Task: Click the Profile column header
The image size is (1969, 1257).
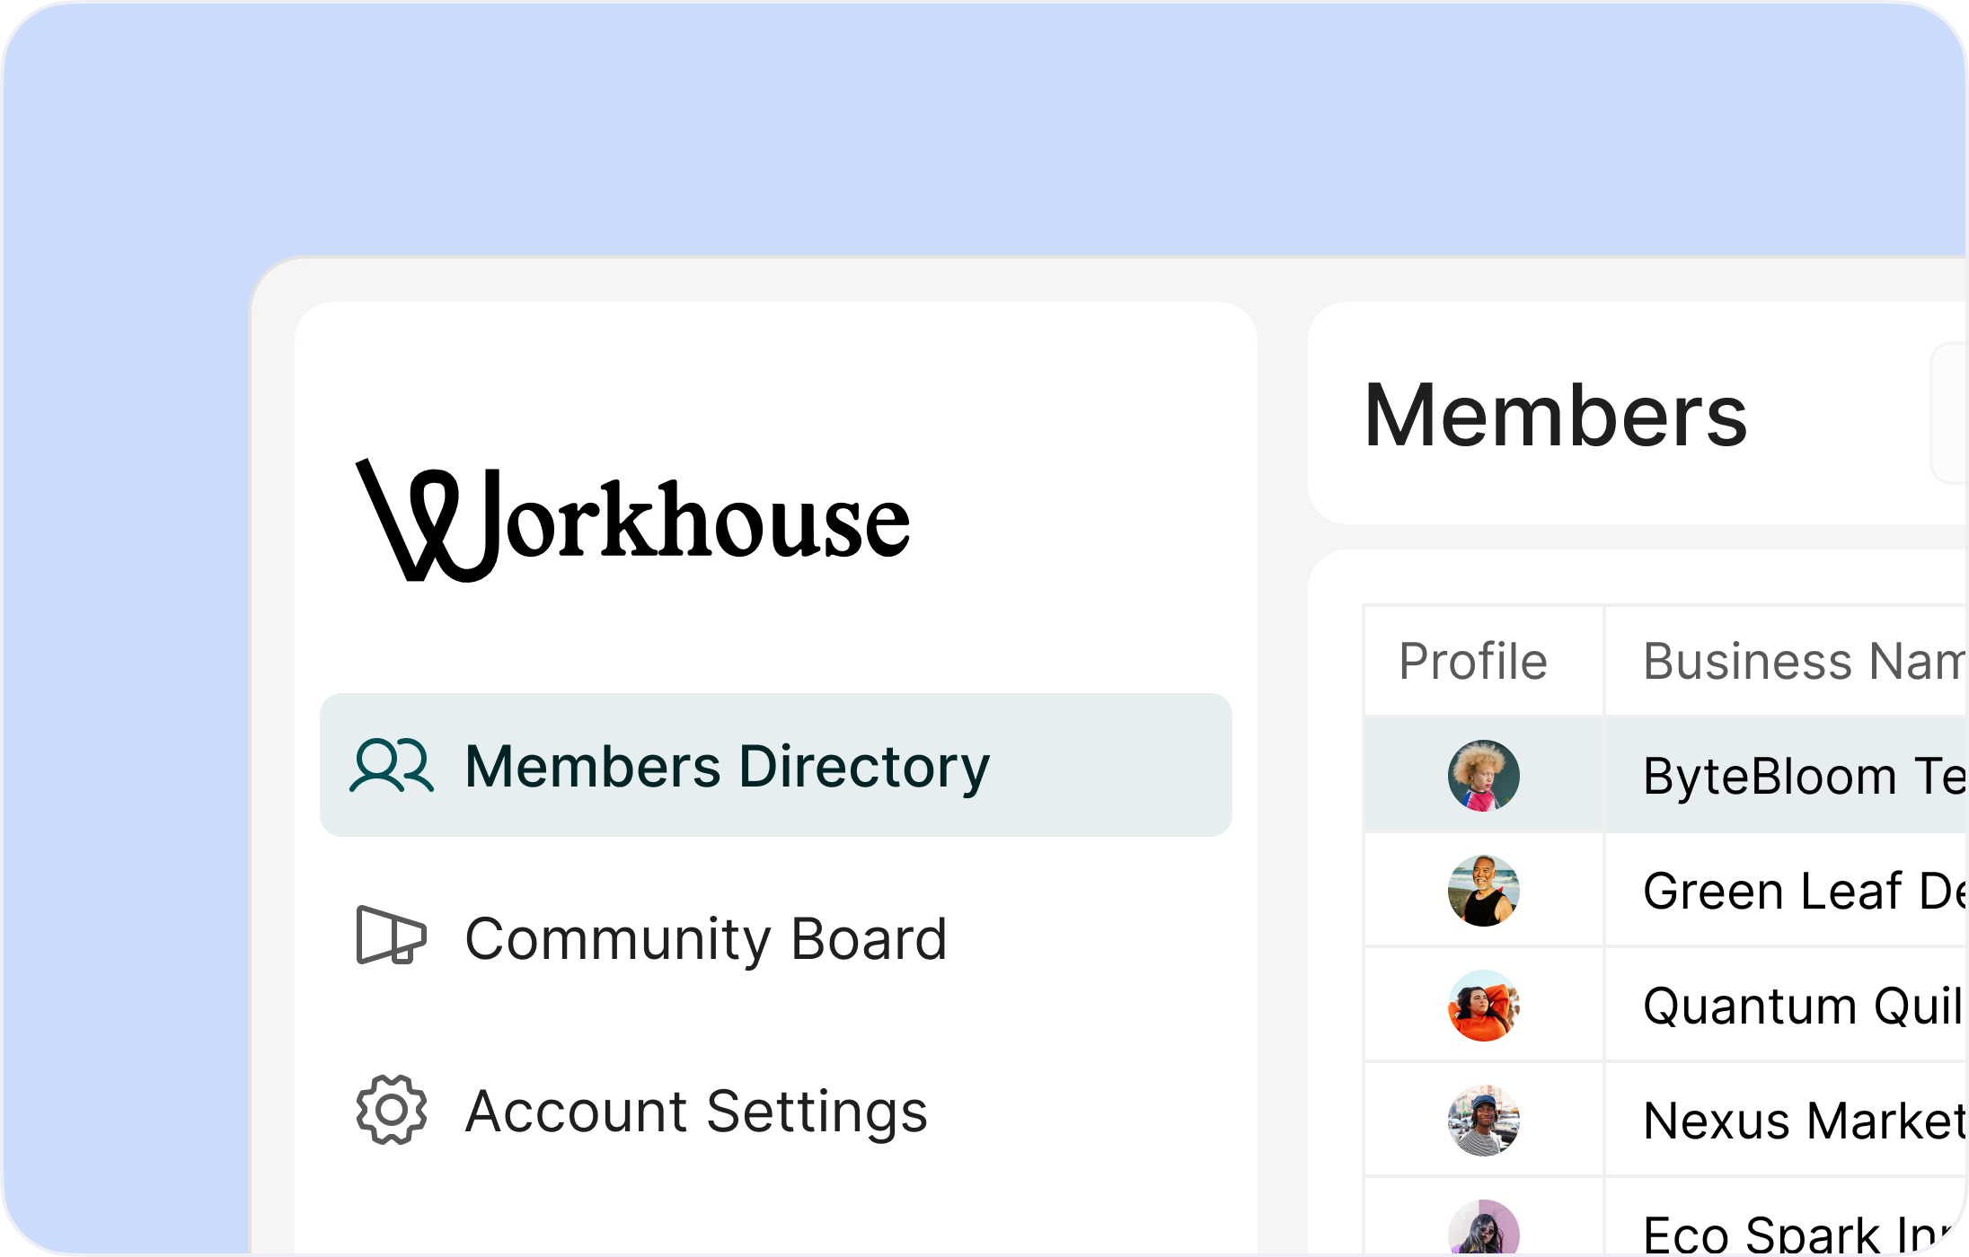Action: (x=1473, y=662)
